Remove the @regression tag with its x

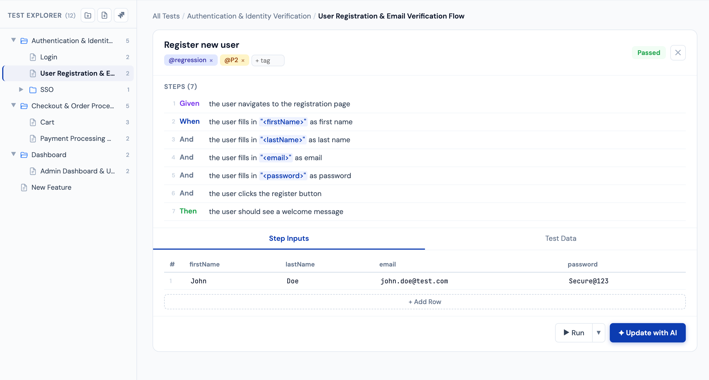coord(211,60)
